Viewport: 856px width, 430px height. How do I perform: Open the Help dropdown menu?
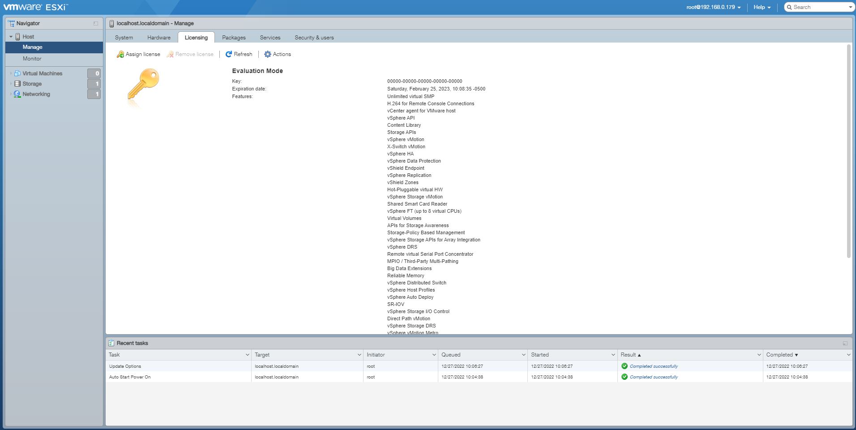click(762, 7)
